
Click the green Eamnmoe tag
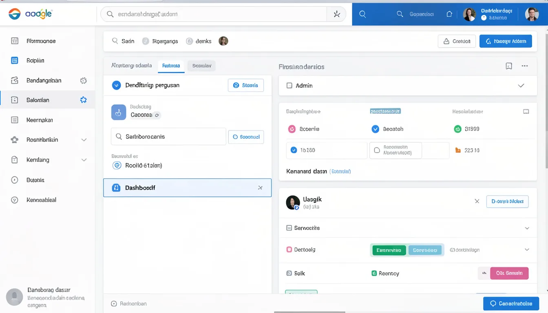(x=389, y=250)
